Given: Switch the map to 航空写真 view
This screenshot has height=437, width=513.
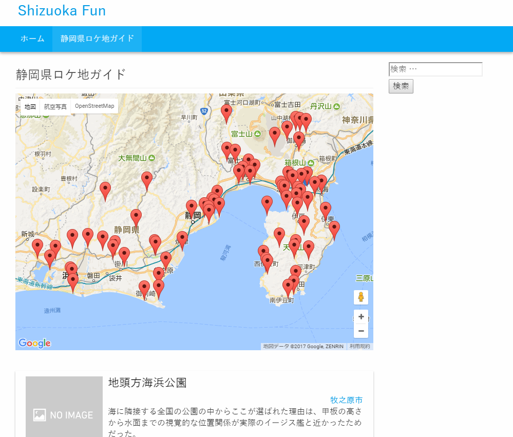Looking at the screenshot, I should click(55, 107).
